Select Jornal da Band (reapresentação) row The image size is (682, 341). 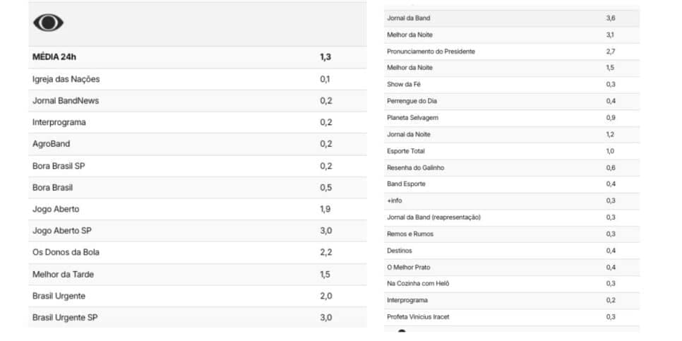click(x=512, y=217)
